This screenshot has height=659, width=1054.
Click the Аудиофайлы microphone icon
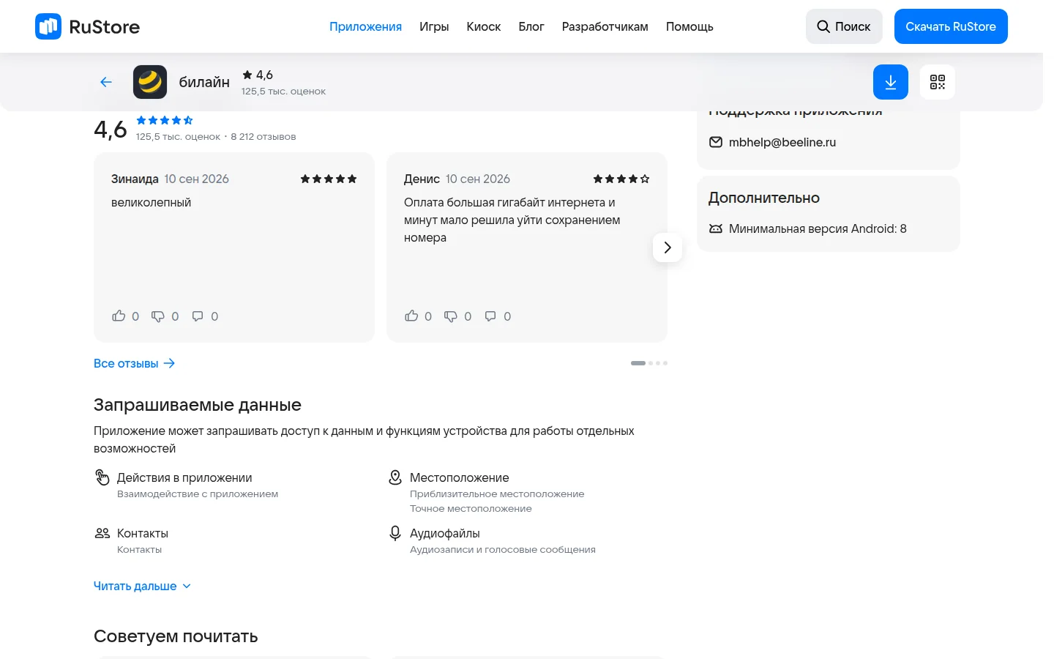[x=395, y=533]
